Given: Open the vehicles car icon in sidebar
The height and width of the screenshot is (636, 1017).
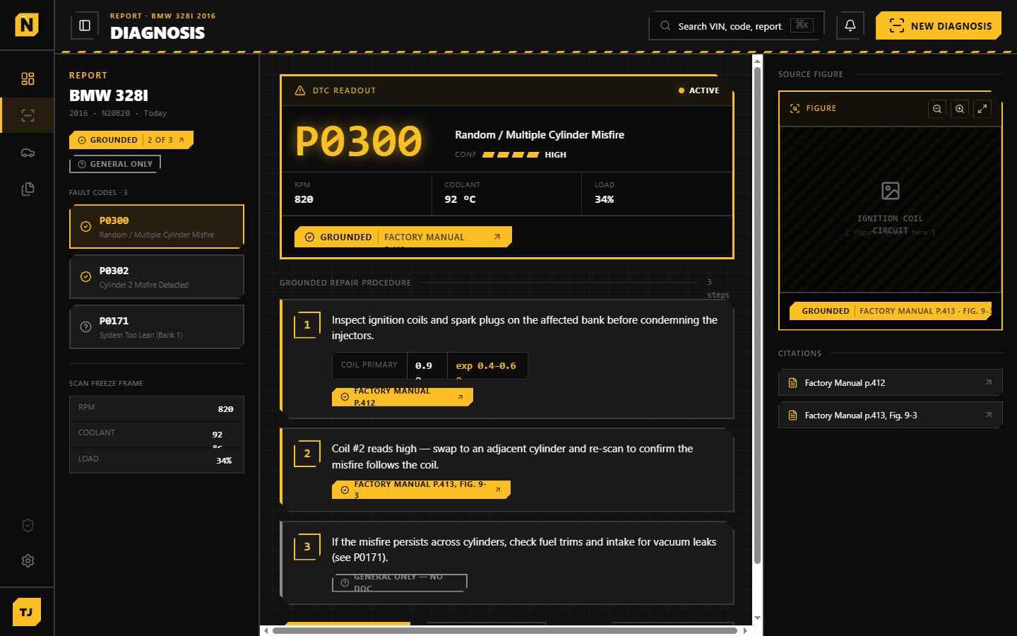Looking at the screenshot, I should click(x=28, y=152).
